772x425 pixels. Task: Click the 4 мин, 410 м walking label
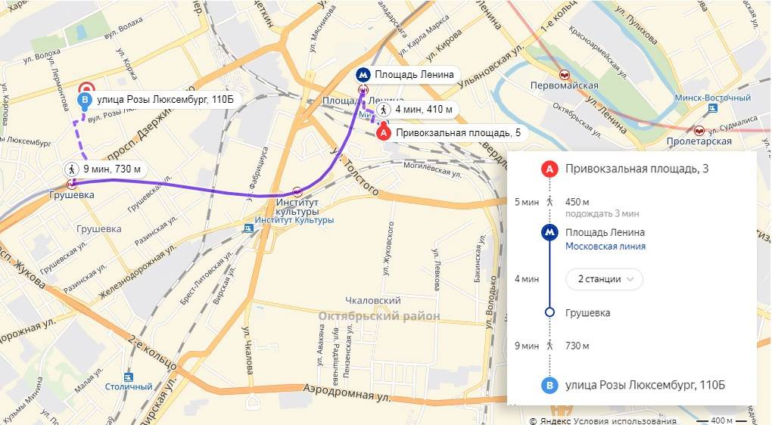point(418,109)
